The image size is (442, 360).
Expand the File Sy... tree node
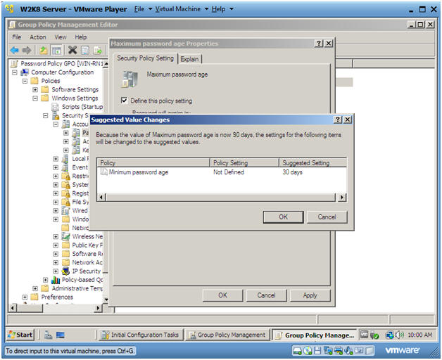tap(56, 202)
